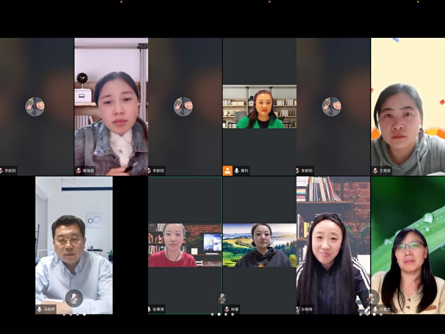Click the microphone icon beside 马树声's name
Image resolution: width=445 pixels, height=334 pixels.
[40, 309]
